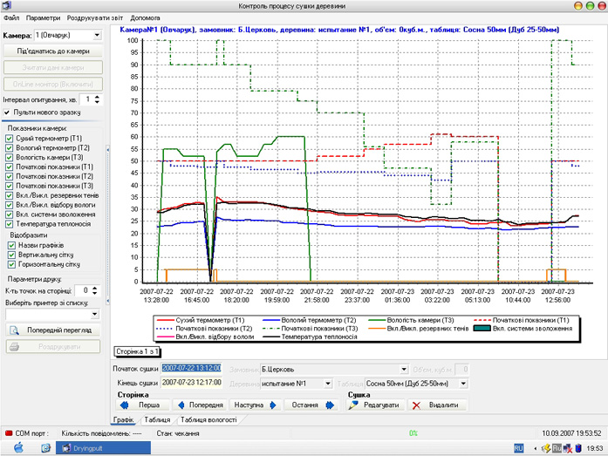608x456 pixels.
Task: Click the Початок сушки date field
Action: coord(192,368)
